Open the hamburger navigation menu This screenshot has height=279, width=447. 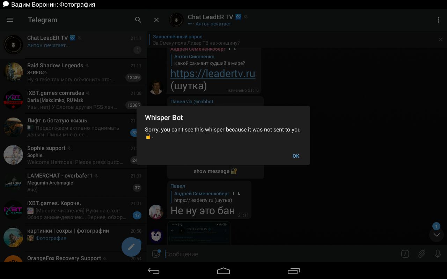pyautogui.click(x=10, y=20)
